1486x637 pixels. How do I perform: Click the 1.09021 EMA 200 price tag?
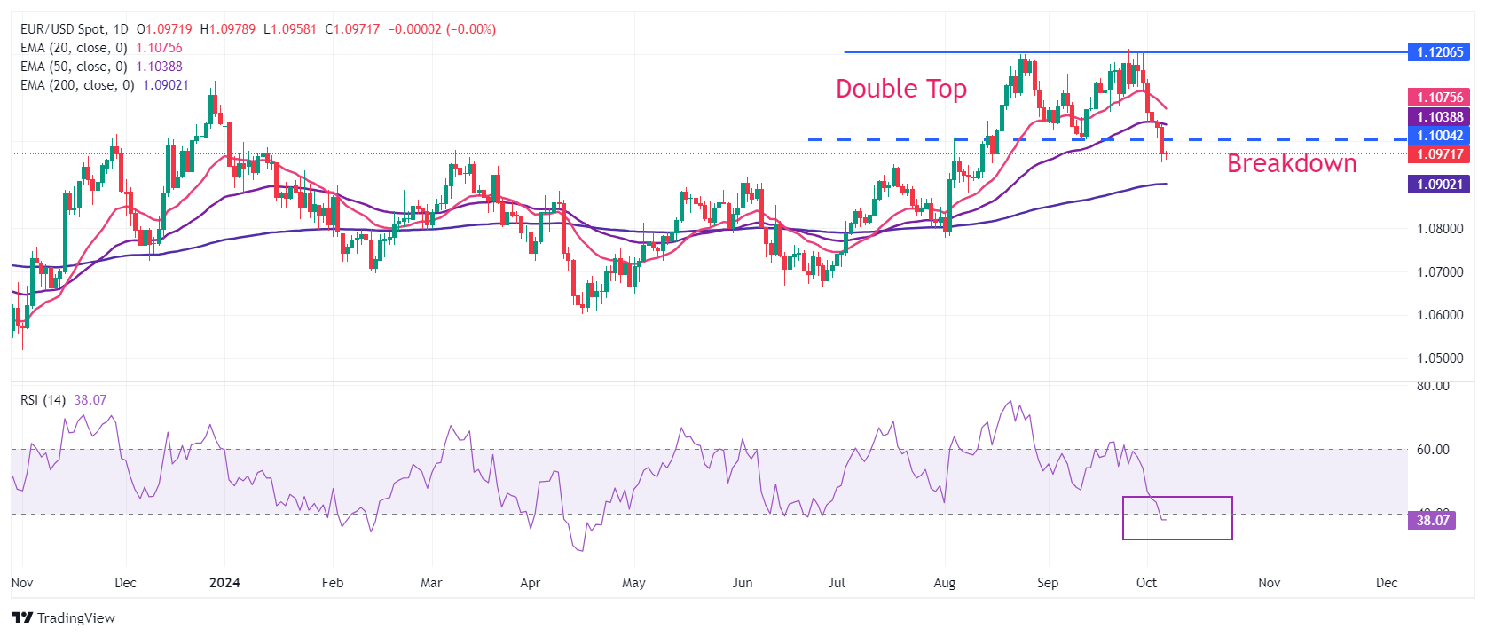[x=1438, y=185]
